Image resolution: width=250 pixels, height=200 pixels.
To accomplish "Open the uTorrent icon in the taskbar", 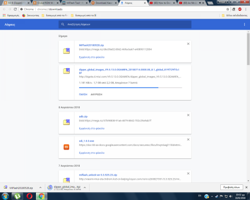I will point(17,196).
